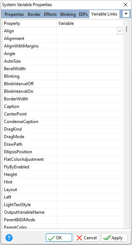
Task: Switch to the Properties tab
Action: point(14,14)
